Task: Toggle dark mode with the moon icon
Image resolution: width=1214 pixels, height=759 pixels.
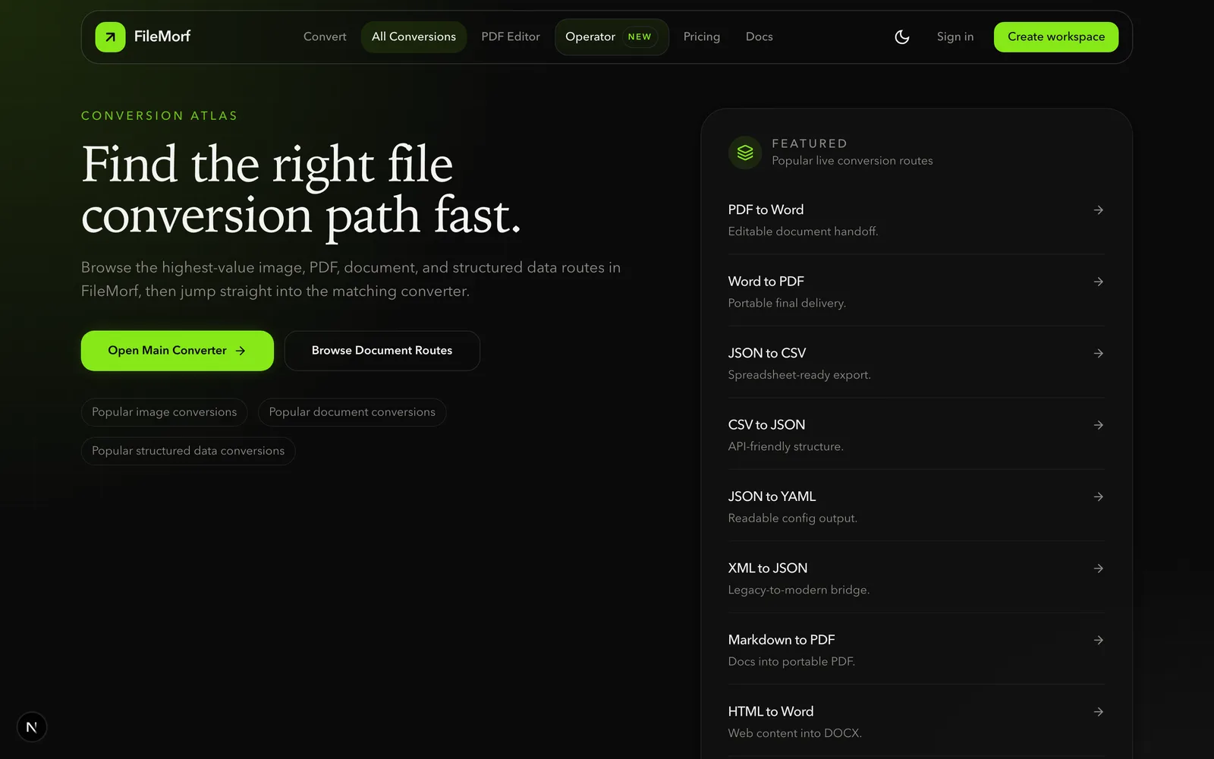Action: point(901,36)
